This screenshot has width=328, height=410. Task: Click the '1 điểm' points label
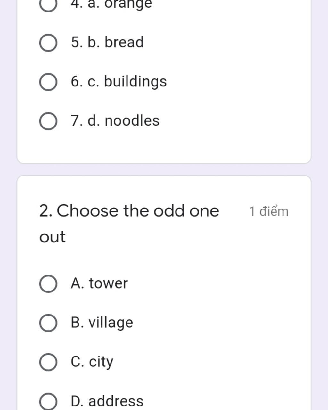[269, 211]
